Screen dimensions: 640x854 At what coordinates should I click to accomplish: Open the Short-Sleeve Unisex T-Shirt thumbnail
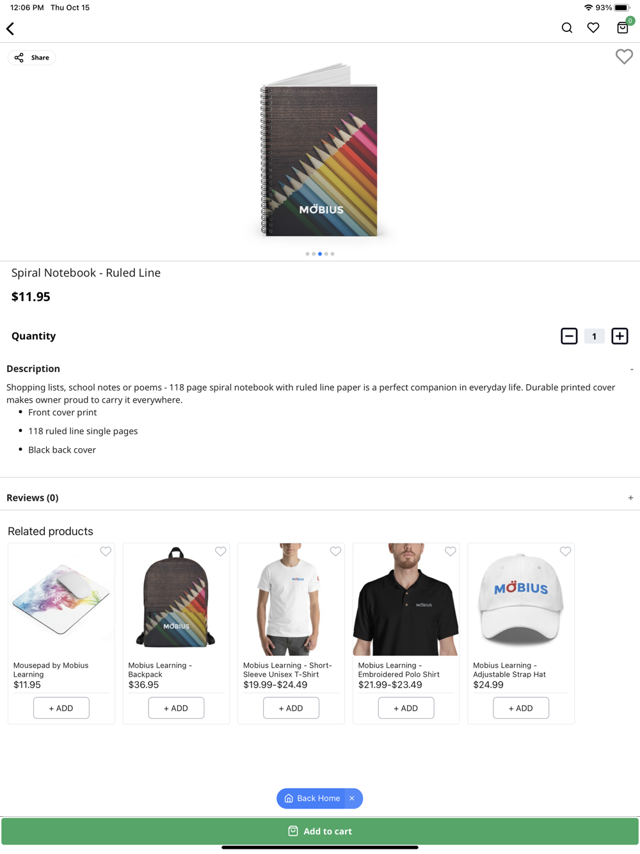291,599
